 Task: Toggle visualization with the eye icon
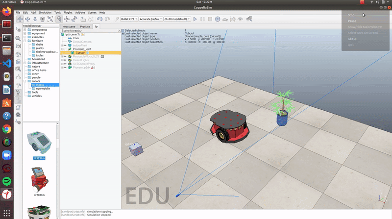240,19
